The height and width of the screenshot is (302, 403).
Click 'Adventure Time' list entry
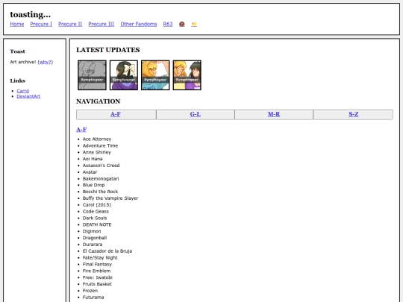coord(100,145)
